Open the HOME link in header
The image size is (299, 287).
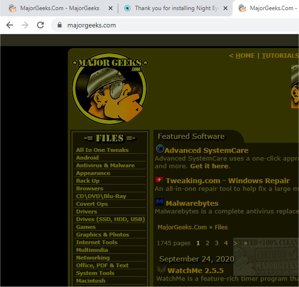tap(245, 56)
